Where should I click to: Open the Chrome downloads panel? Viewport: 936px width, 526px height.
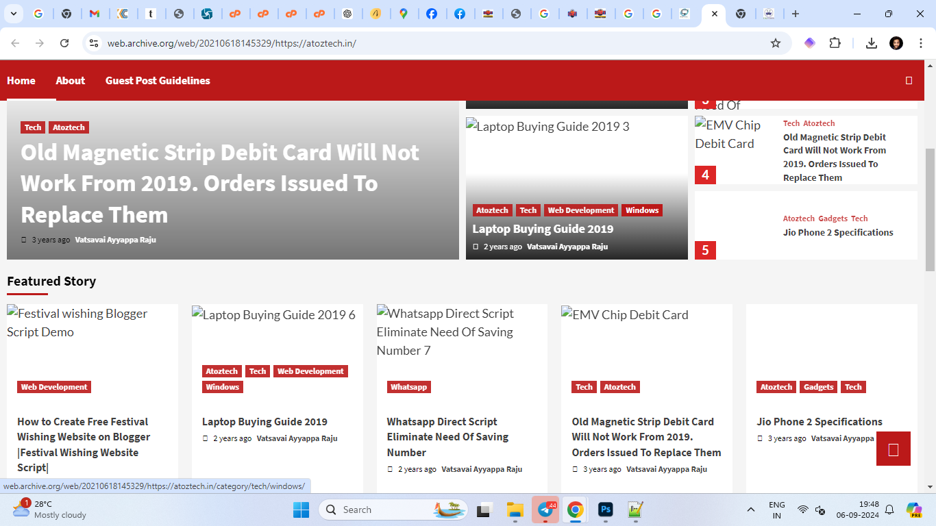pyautogui.click(x=872, y=43)
